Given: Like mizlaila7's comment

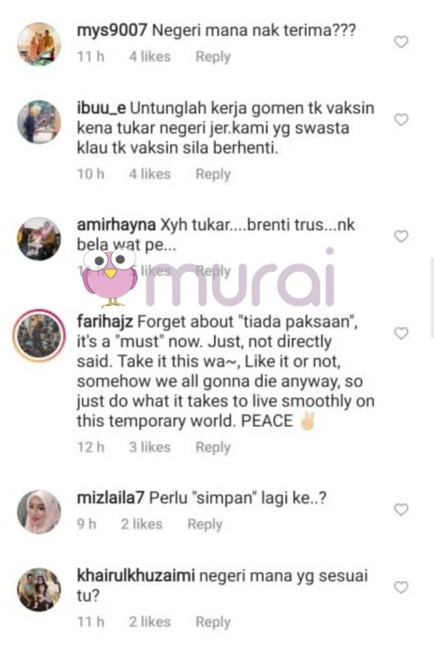Looking at the screenshot, I should tap(401, 509).
